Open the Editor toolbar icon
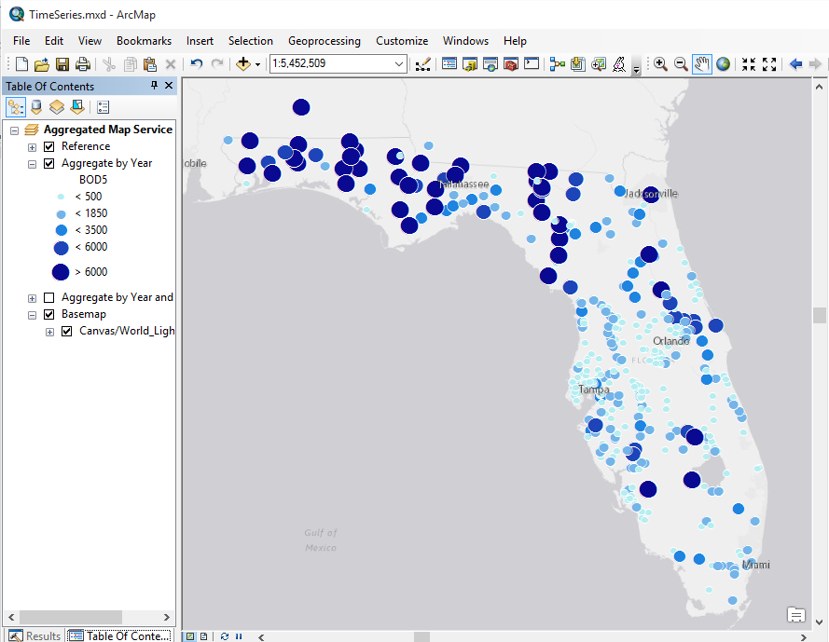The height and width of the screenshot is (642, 829). click(423, 64)
